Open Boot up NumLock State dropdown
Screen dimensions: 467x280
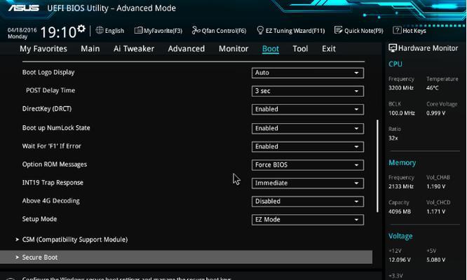(308, 128)
